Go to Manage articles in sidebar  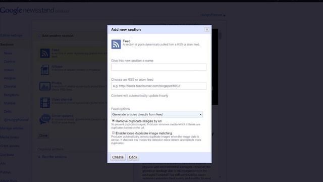(x=12, y=128)
